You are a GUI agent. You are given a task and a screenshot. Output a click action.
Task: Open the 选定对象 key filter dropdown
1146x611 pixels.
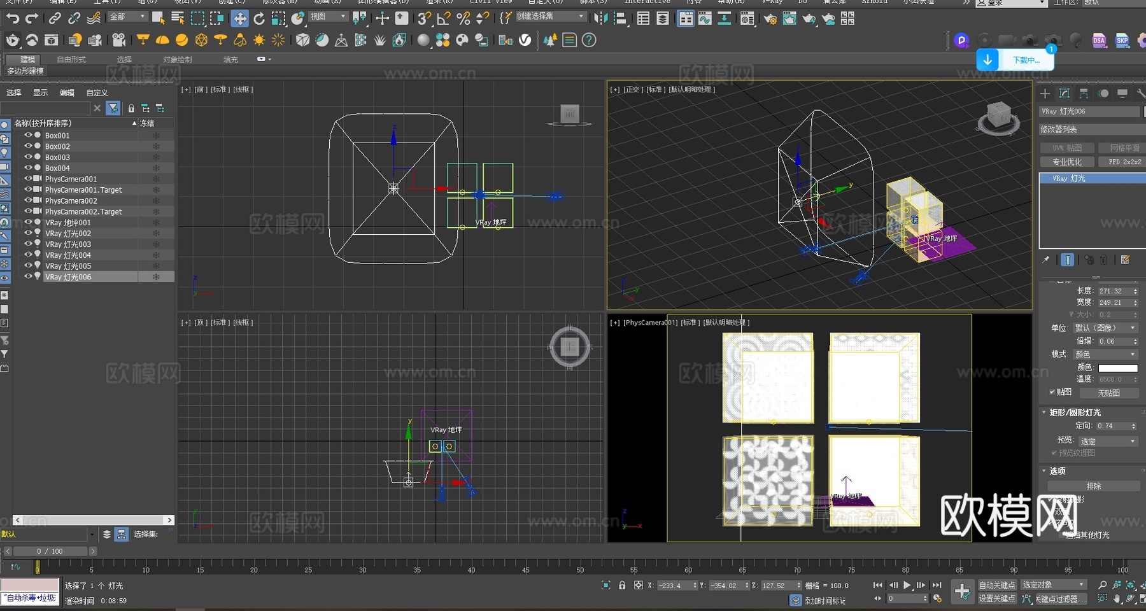coord(1054,585)
